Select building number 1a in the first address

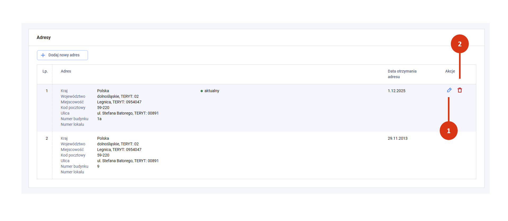pos(99,119)
